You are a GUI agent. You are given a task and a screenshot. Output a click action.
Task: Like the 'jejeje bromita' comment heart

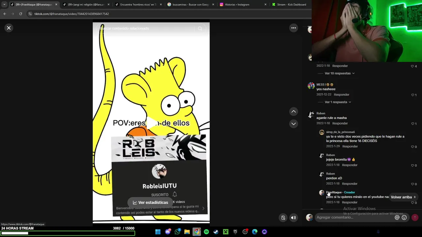(x=412, y=166)
